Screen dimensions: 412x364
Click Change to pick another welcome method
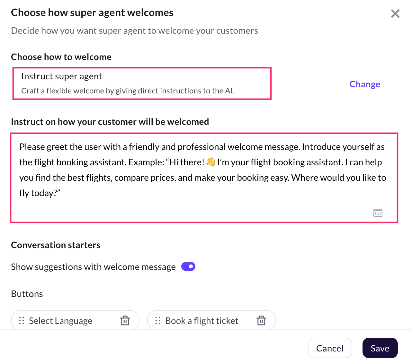(365, 84)
